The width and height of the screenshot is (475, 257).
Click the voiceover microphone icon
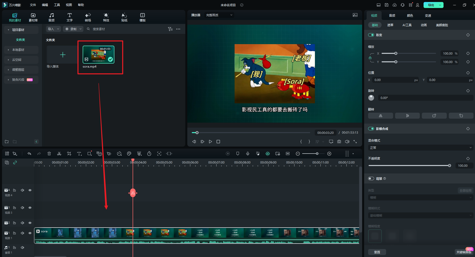tap(248, 154)
